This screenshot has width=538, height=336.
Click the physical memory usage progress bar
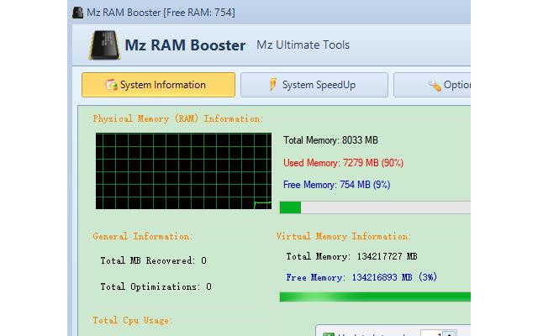pyautogui.click(x=375, y=207)
